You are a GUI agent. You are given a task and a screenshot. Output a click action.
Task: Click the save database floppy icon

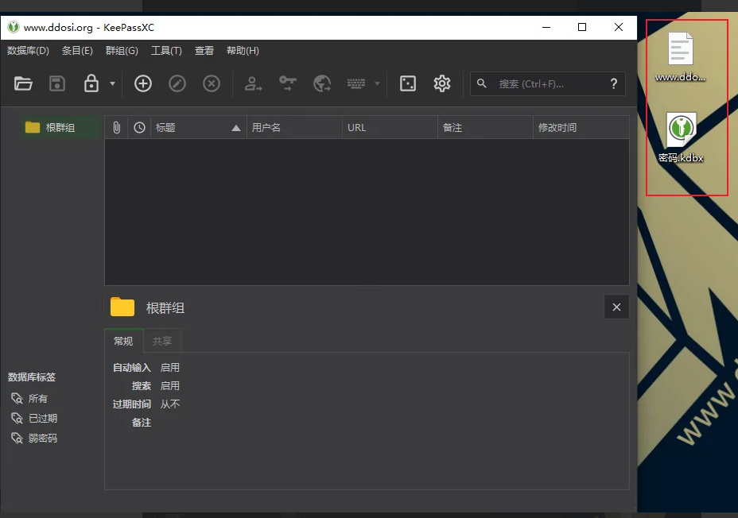click(x=57, y=83)
